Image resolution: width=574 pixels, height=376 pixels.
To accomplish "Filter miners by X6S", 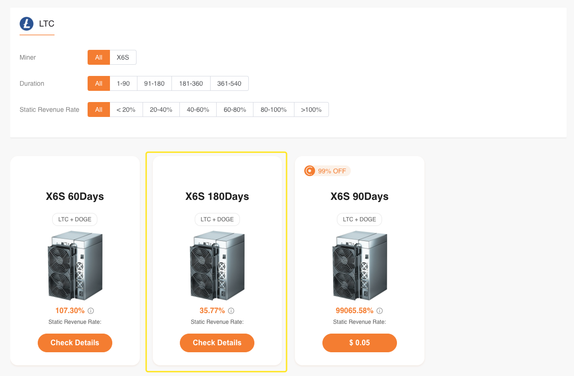I will [x=123, y=57].
